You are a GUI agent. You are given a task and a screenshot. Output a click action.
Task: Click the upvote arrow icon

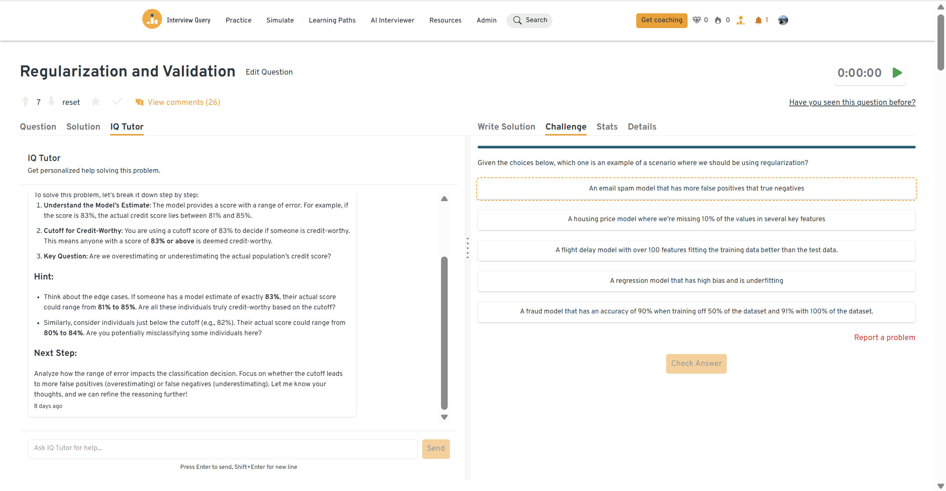point(26,102)
